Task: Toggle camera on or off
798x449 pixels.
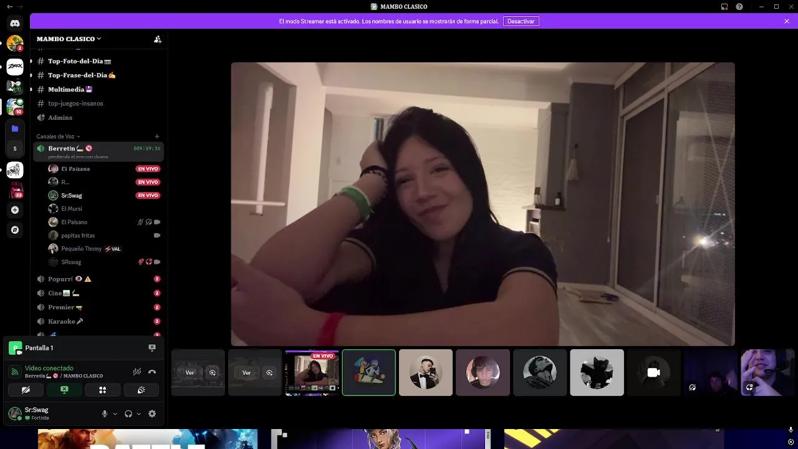Action: [26, 390]
